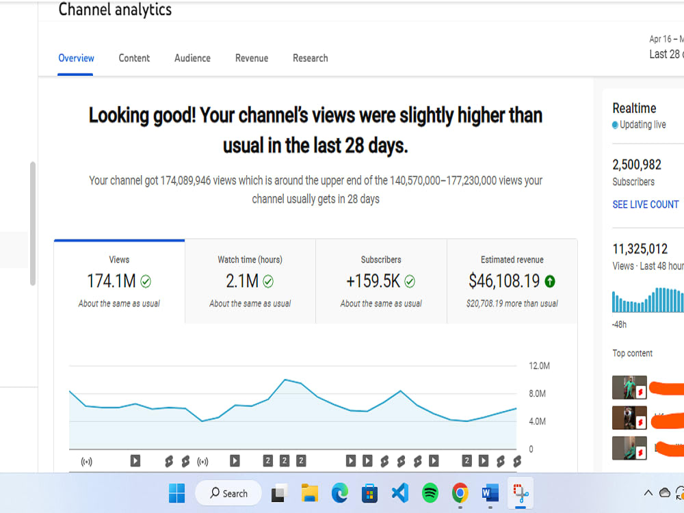Switch to the Audience tab
This screenshot has width=684, height=513.
coord(192,58)
